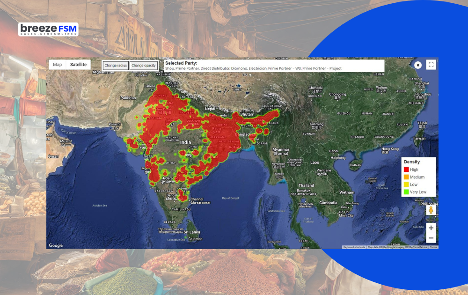Click the green Very Low density swatch

point(406,192)
